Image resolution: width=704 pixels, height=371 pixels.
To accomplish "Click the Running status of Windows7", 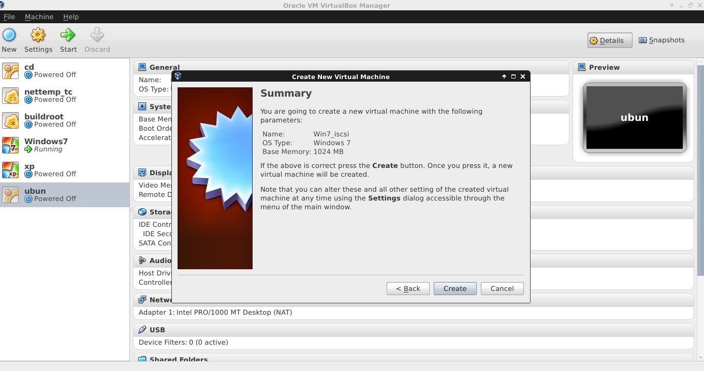I will coord(48,149).
